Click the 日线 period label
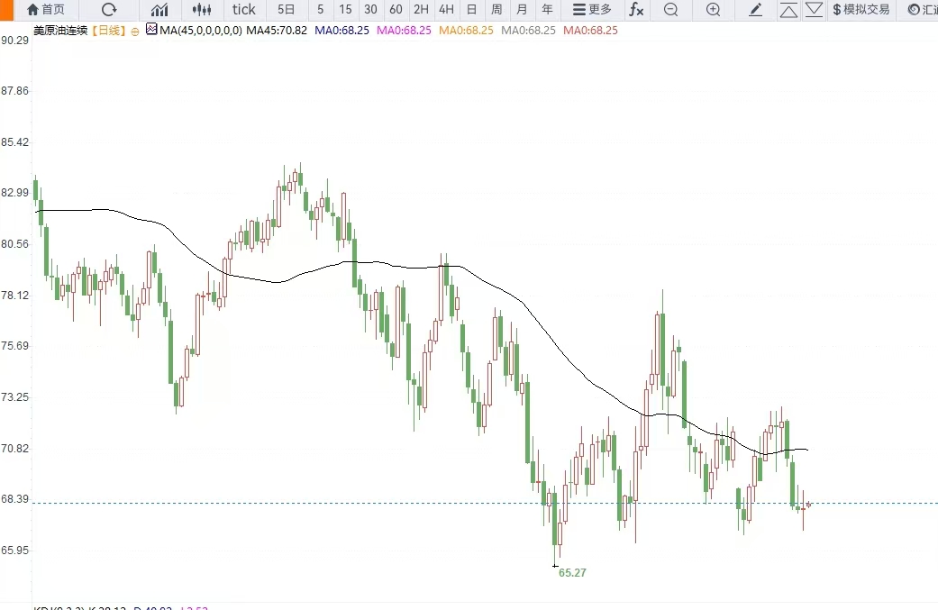This screenshot has height=610, width=938. [109, 31]
